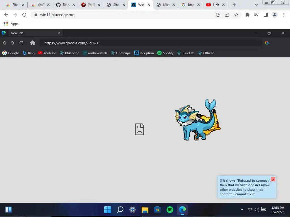Open the Othello bookmark
The width and height of the screenshot is (290, 217).
pyautogui.click(x=206, y=53)
